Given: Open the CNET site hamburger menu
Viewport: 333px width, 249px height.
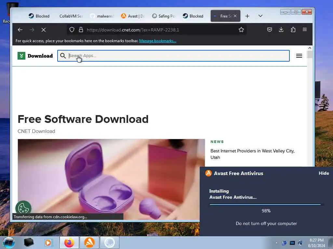Looking at the screenshot, I should coord(299,56).
